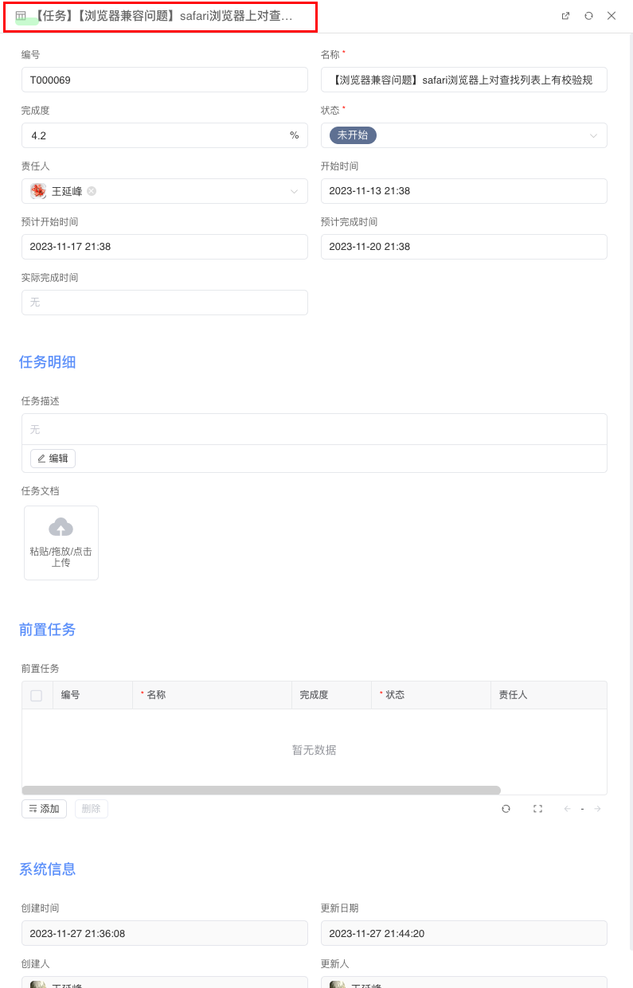Click the % suffix in 完成度 field
The image size is (633, 988).
(x=294, y=135)
